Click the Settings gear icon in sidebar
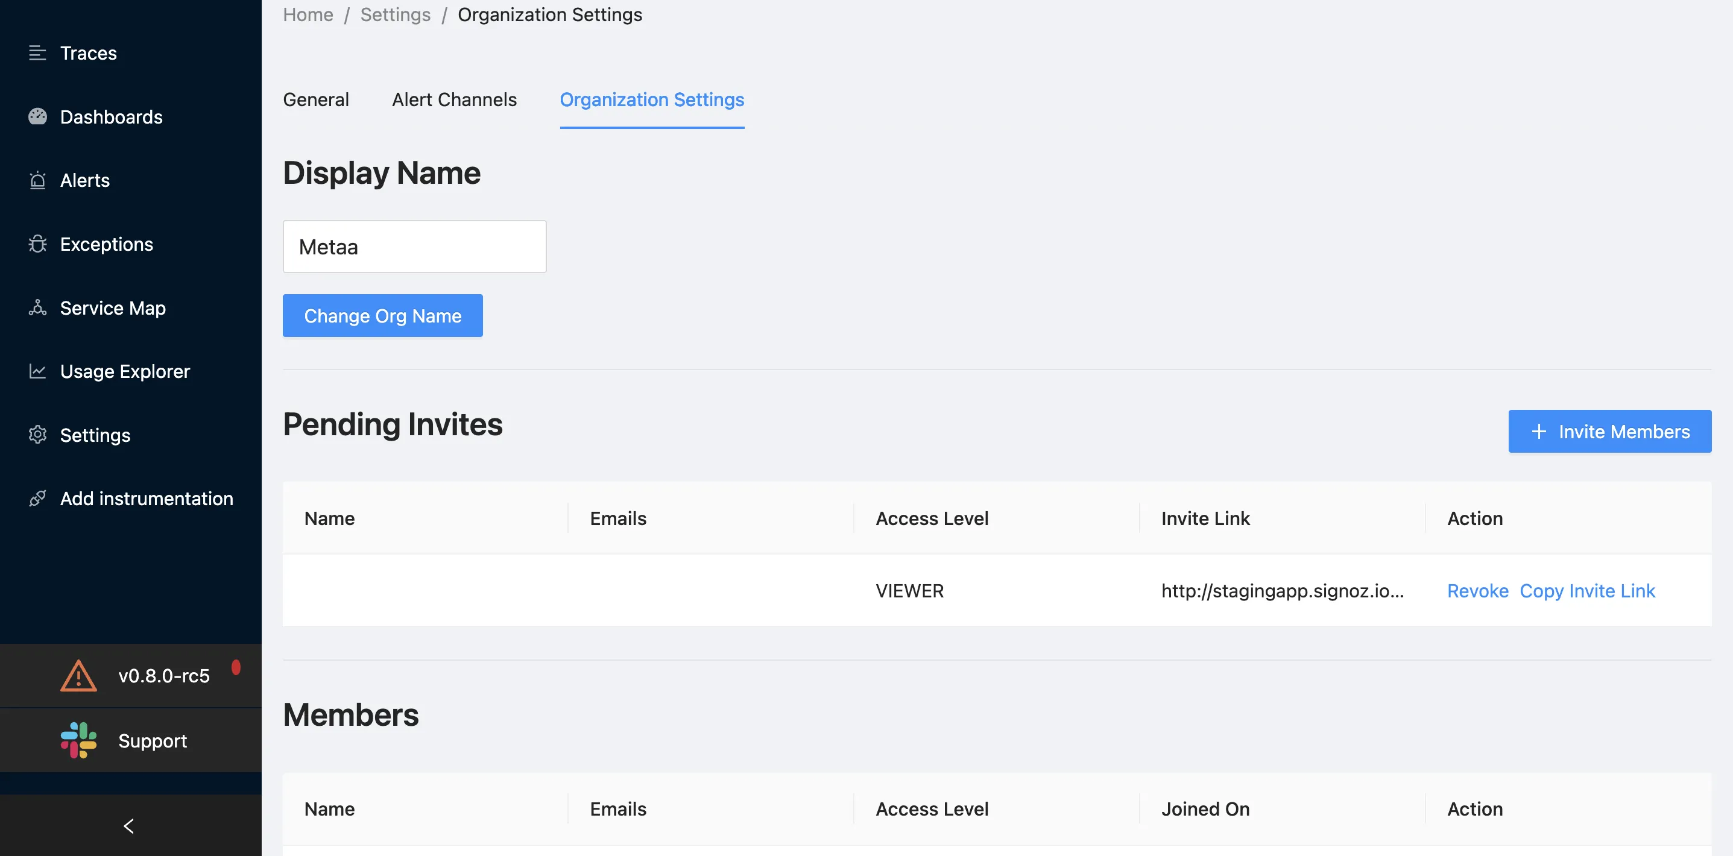 tap(37, 435)
